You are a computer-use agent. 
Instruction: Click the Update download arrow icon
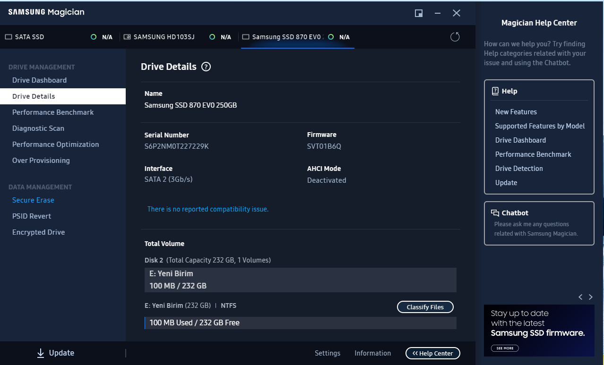(x=41, y=353)
